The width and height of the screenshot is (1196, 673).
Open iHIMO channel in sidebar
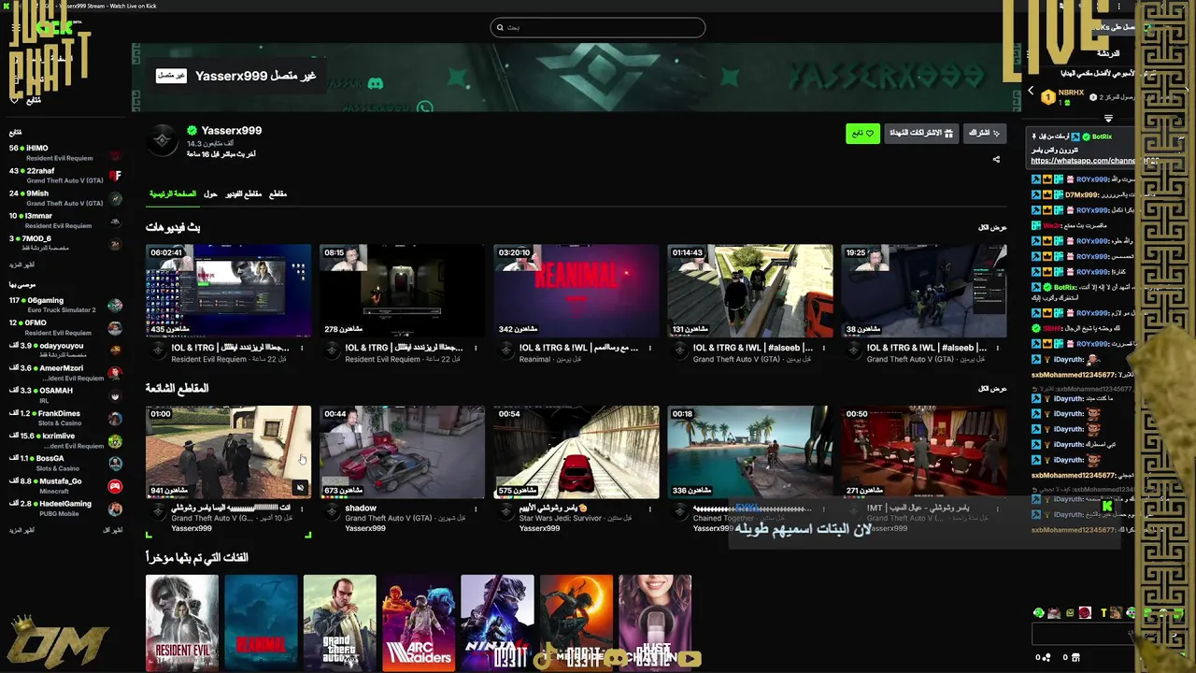pos(65,152)
